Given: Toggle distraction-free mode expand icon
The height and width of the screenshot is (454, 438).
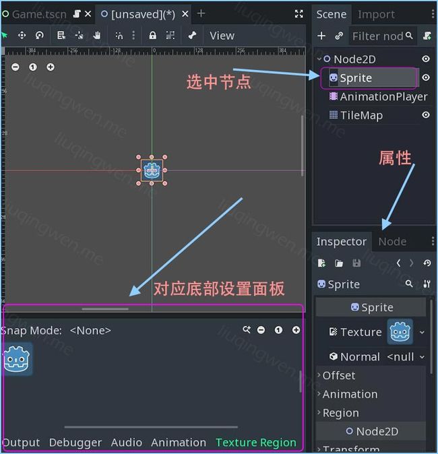Looking at the screenshot, I should coord(299,14).
